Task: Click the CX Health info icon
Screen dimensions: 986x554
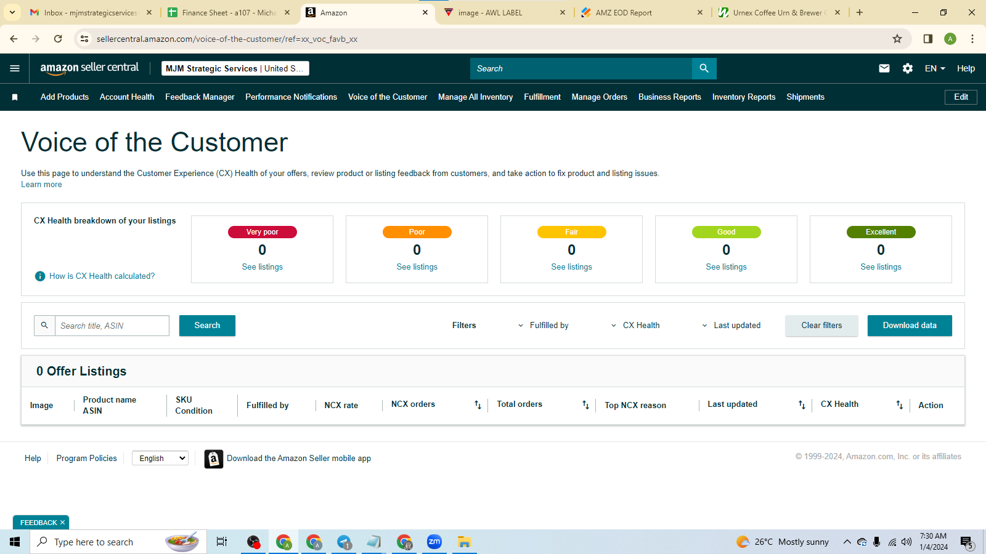Action: [x=40, y=276]
